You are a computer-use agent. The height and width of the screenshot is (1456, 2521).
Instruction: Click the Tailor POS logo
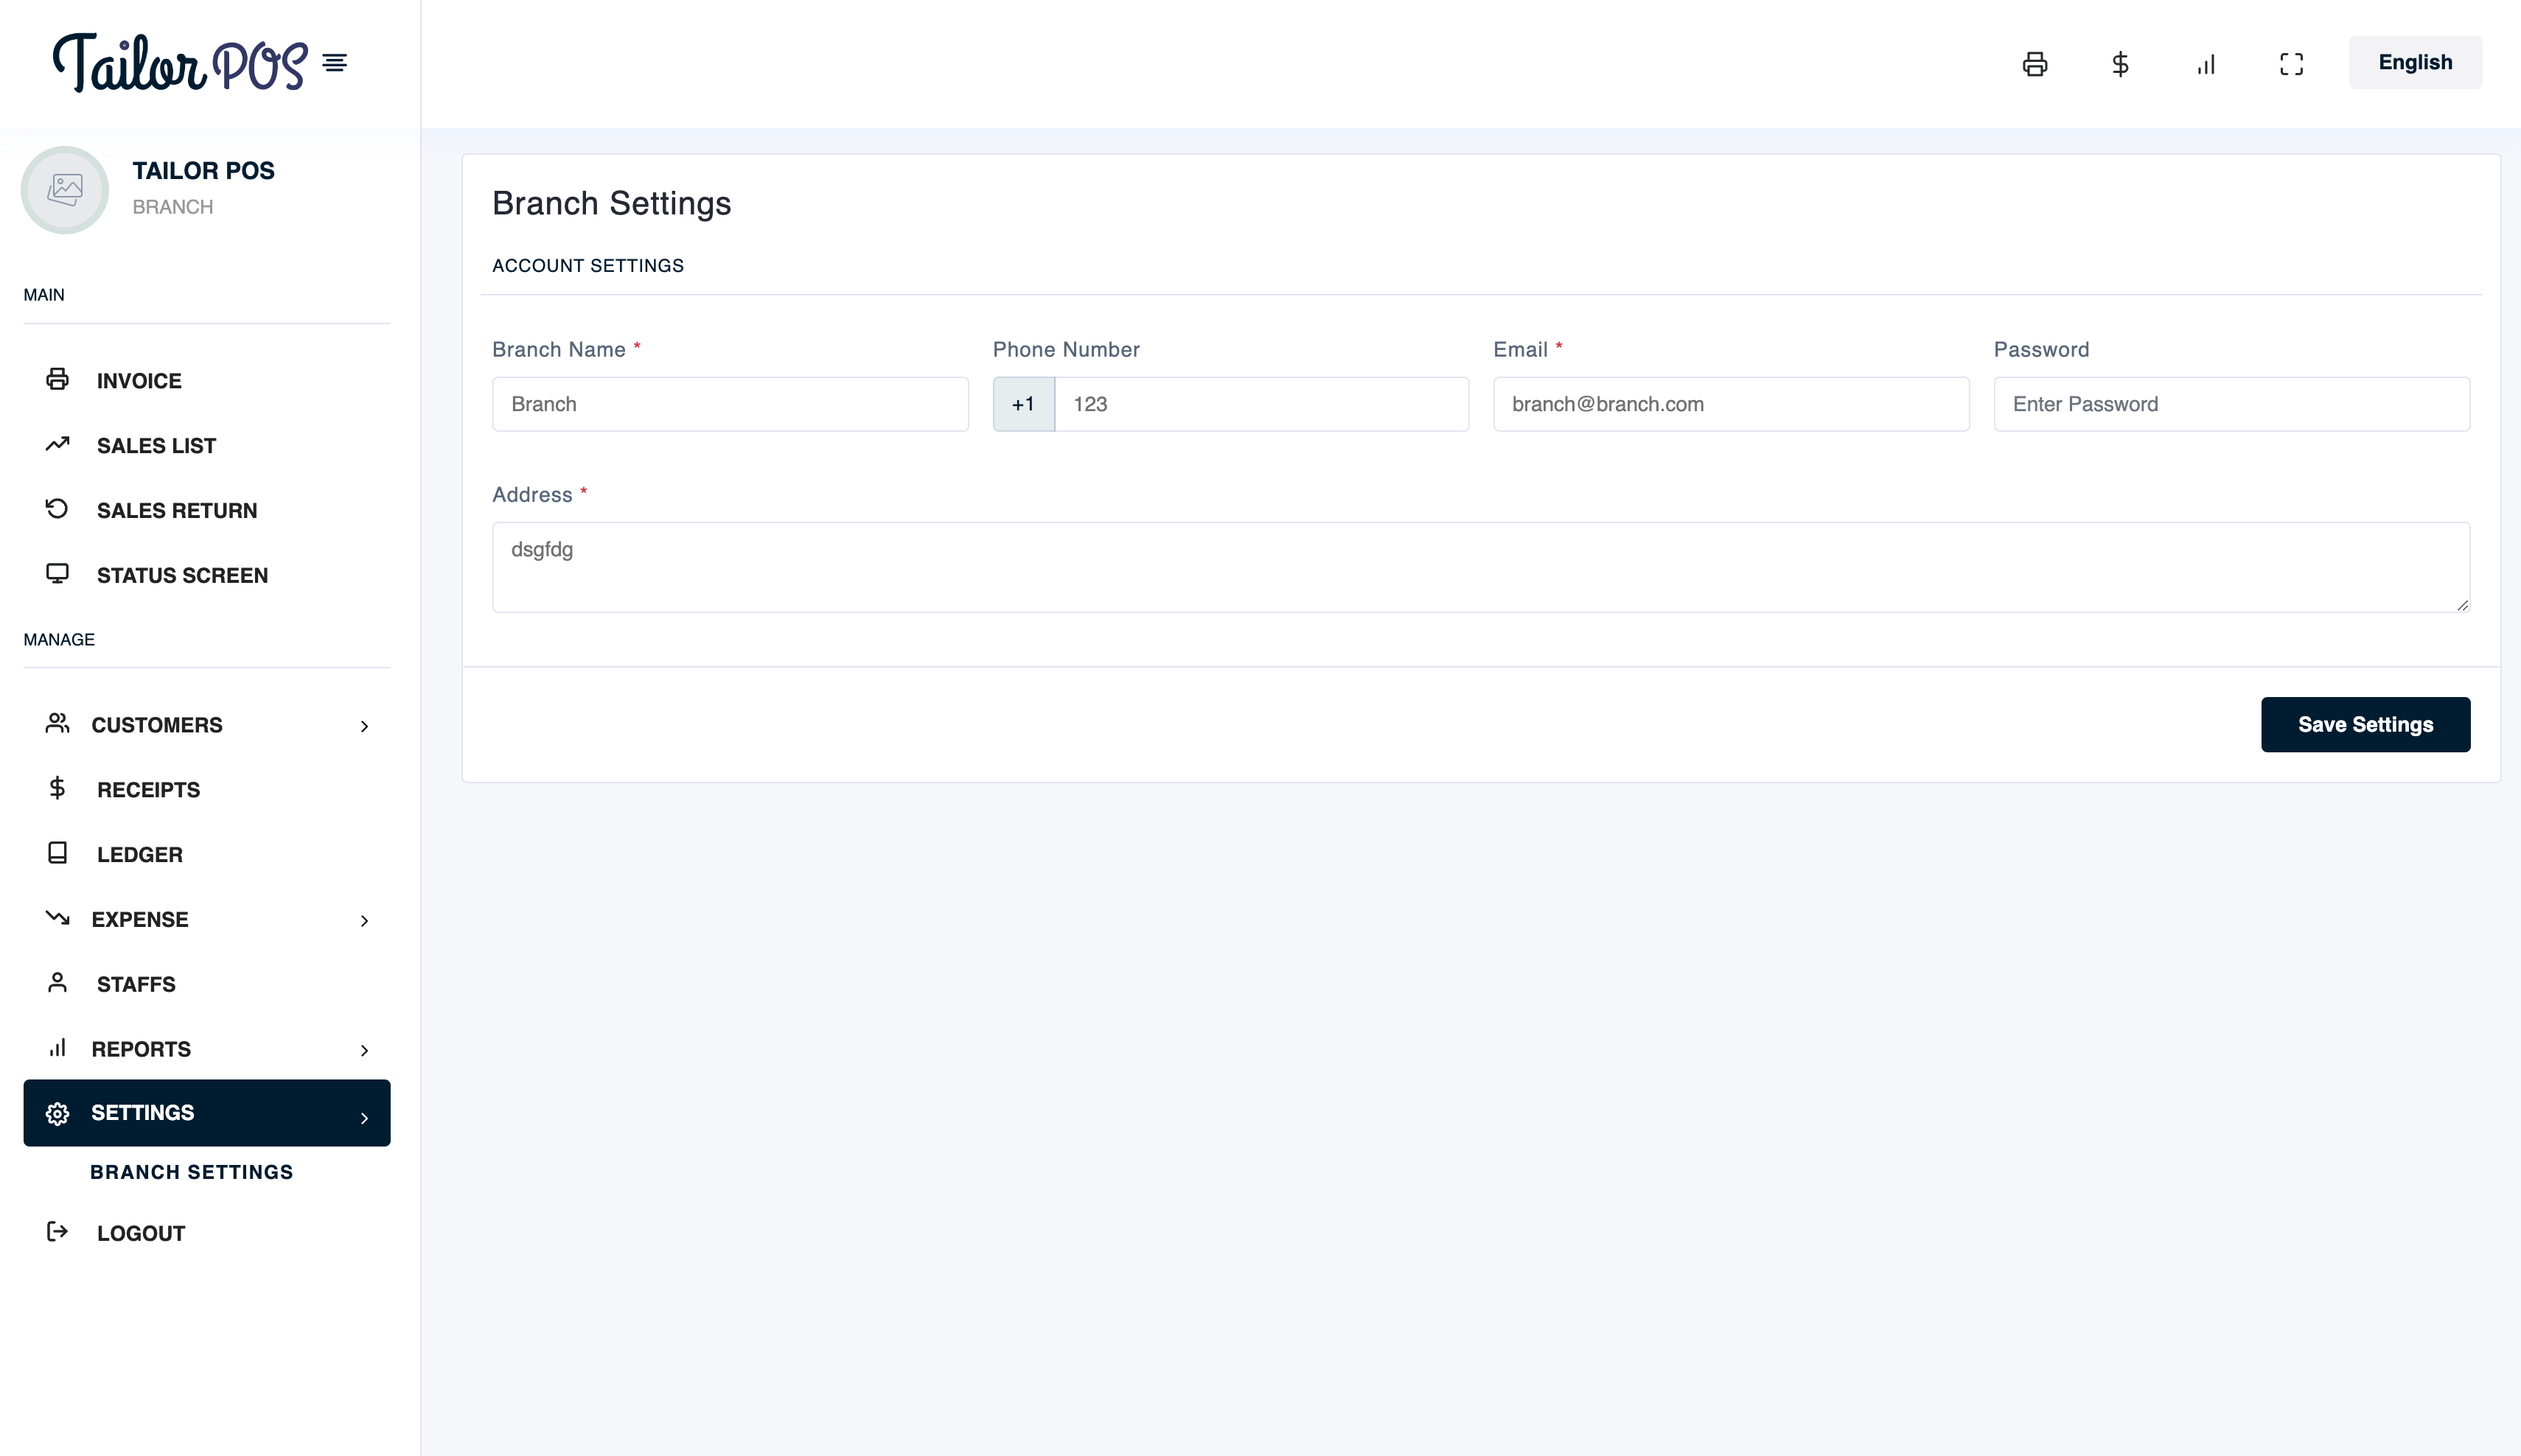coord(180,63)
